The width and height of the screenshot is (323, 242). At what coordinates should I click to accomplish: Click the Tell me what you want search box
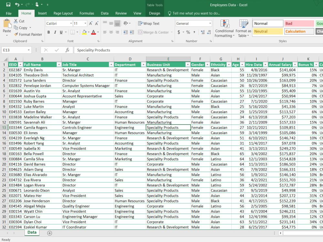pyautogui.click(x=194, y=13)
